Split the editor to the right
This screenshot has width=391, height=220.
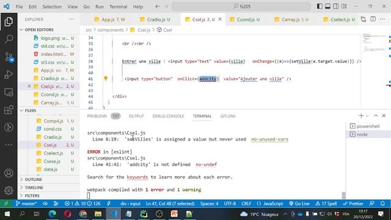click(373, 19)
